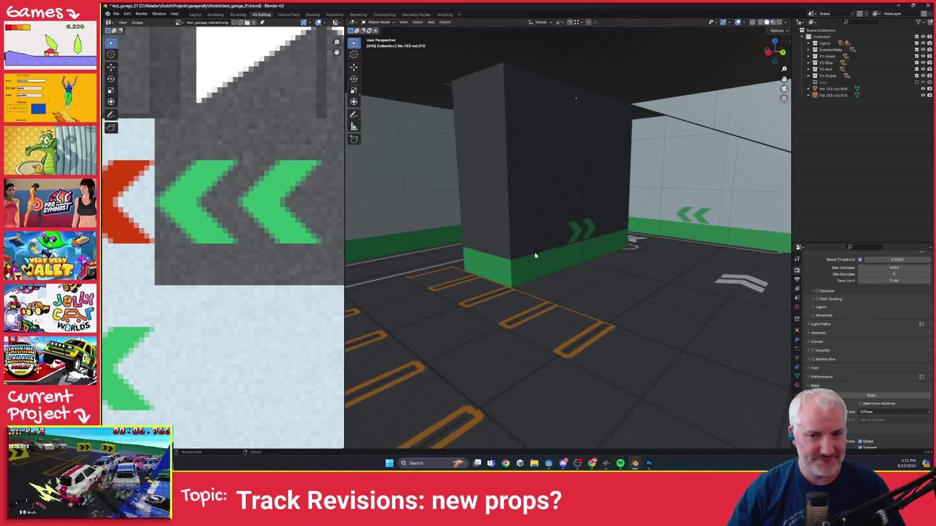The width and height of the screenshot is (936, 526).
Task: Click the Bake button
Action: click(871, 395)
